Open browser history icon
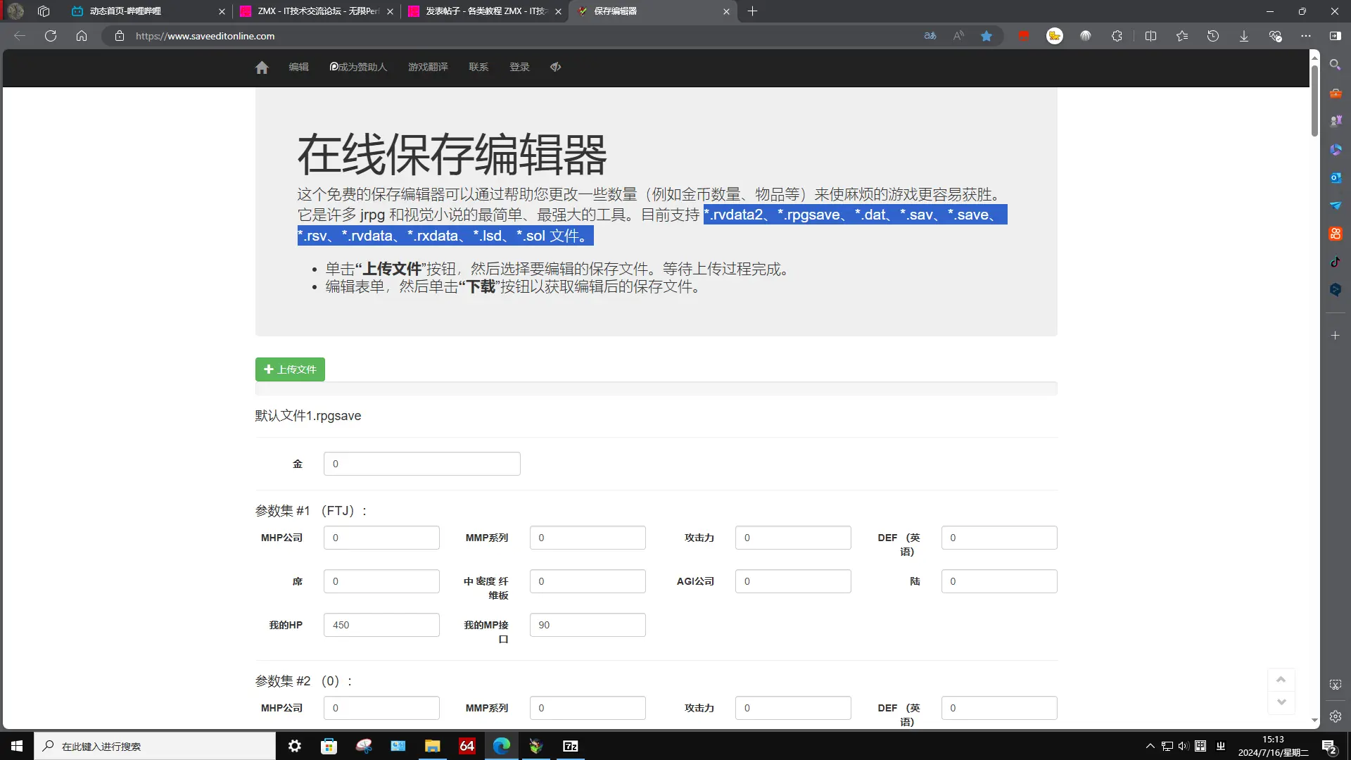Viewport: 1351px width, 760px height. click(1213, 36)
